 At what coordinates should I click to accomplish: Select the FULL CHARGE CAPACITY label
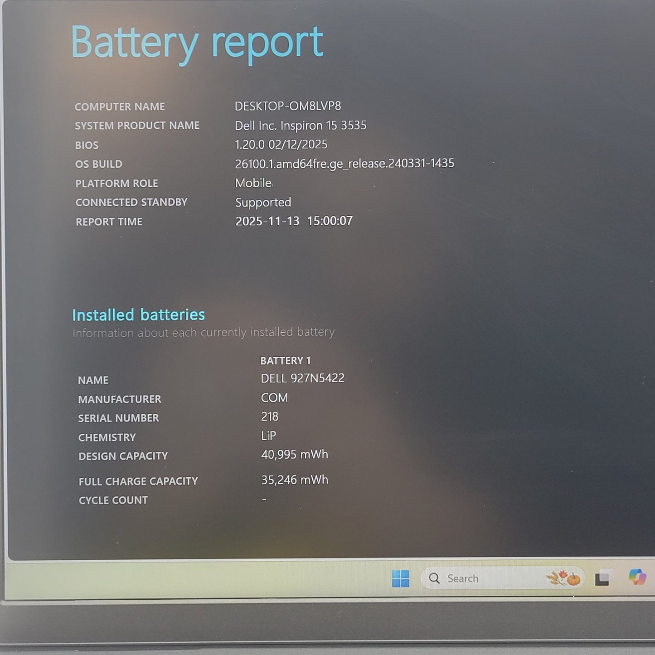coord(138,481)
